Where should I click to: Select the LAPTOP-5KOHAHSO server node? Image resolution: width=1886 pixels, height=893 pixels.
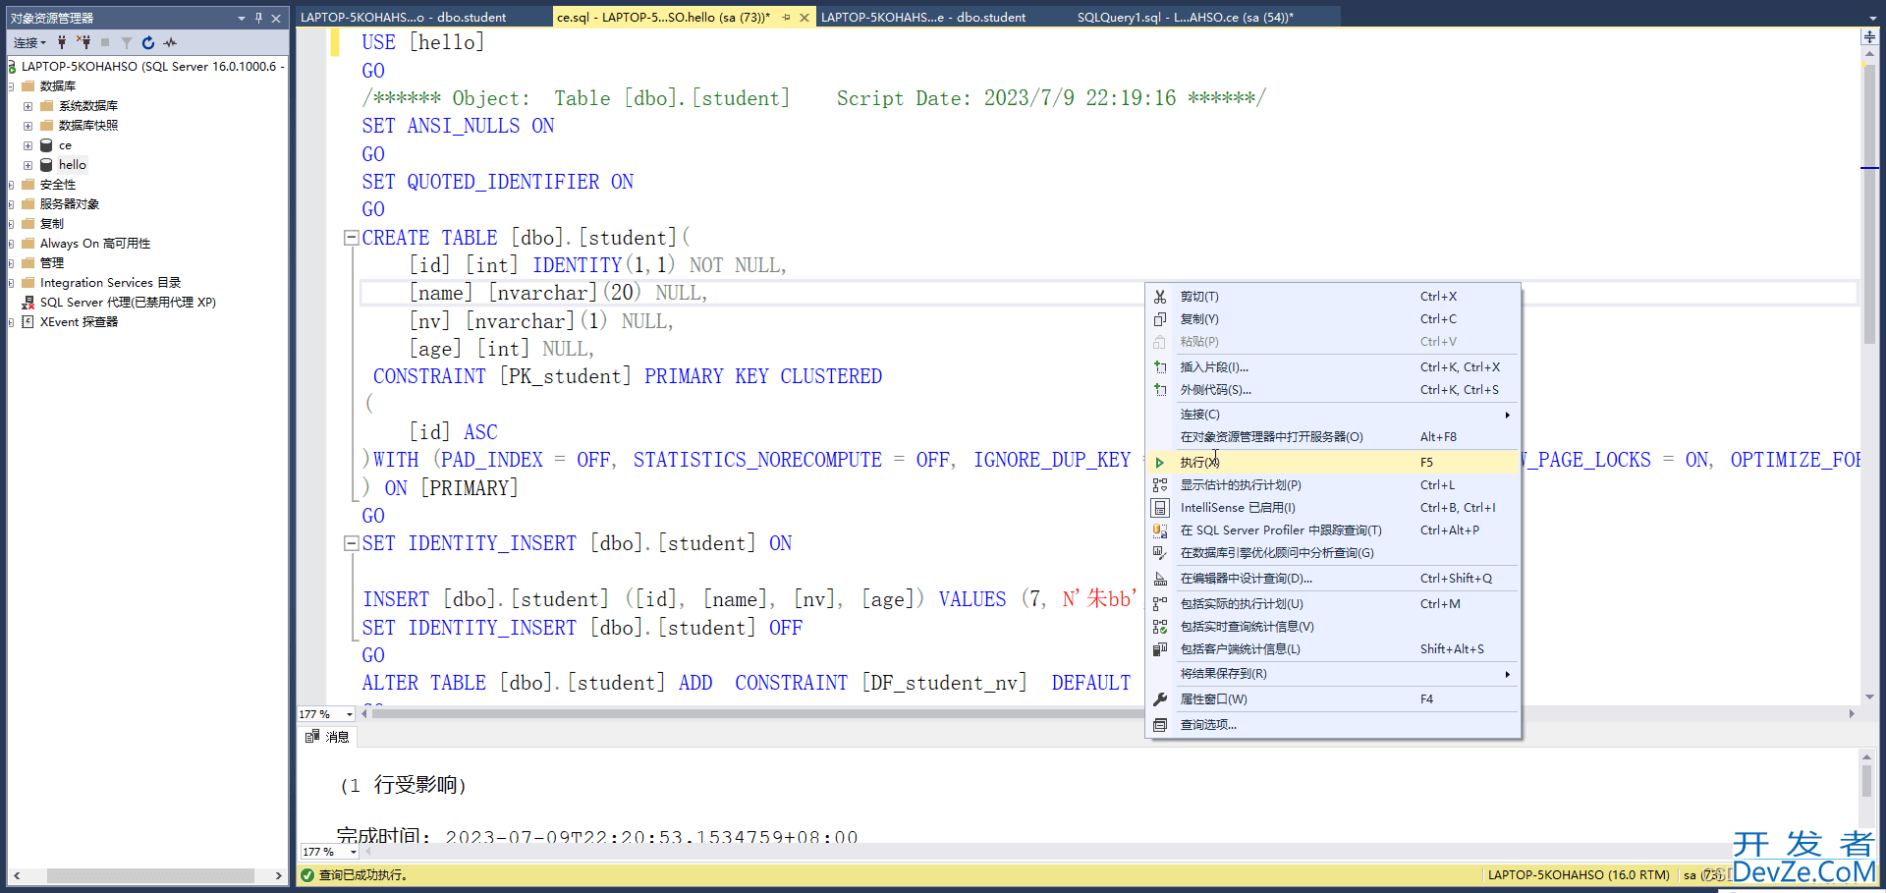(x=152, y=67)
